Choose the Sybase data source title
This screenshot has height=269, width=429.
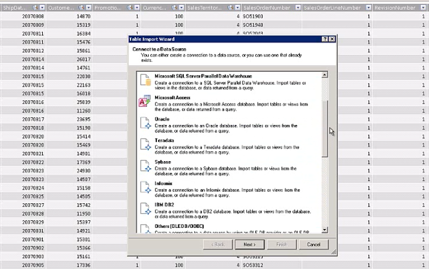162,162
